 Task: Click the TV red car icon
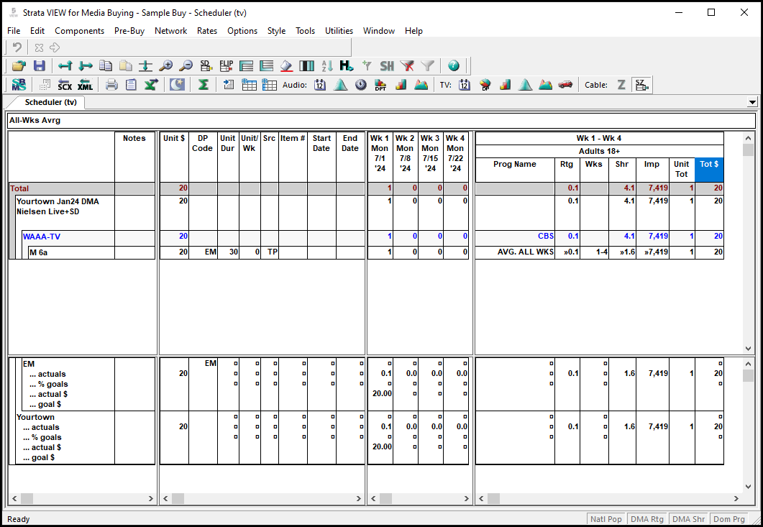[565, 85]
